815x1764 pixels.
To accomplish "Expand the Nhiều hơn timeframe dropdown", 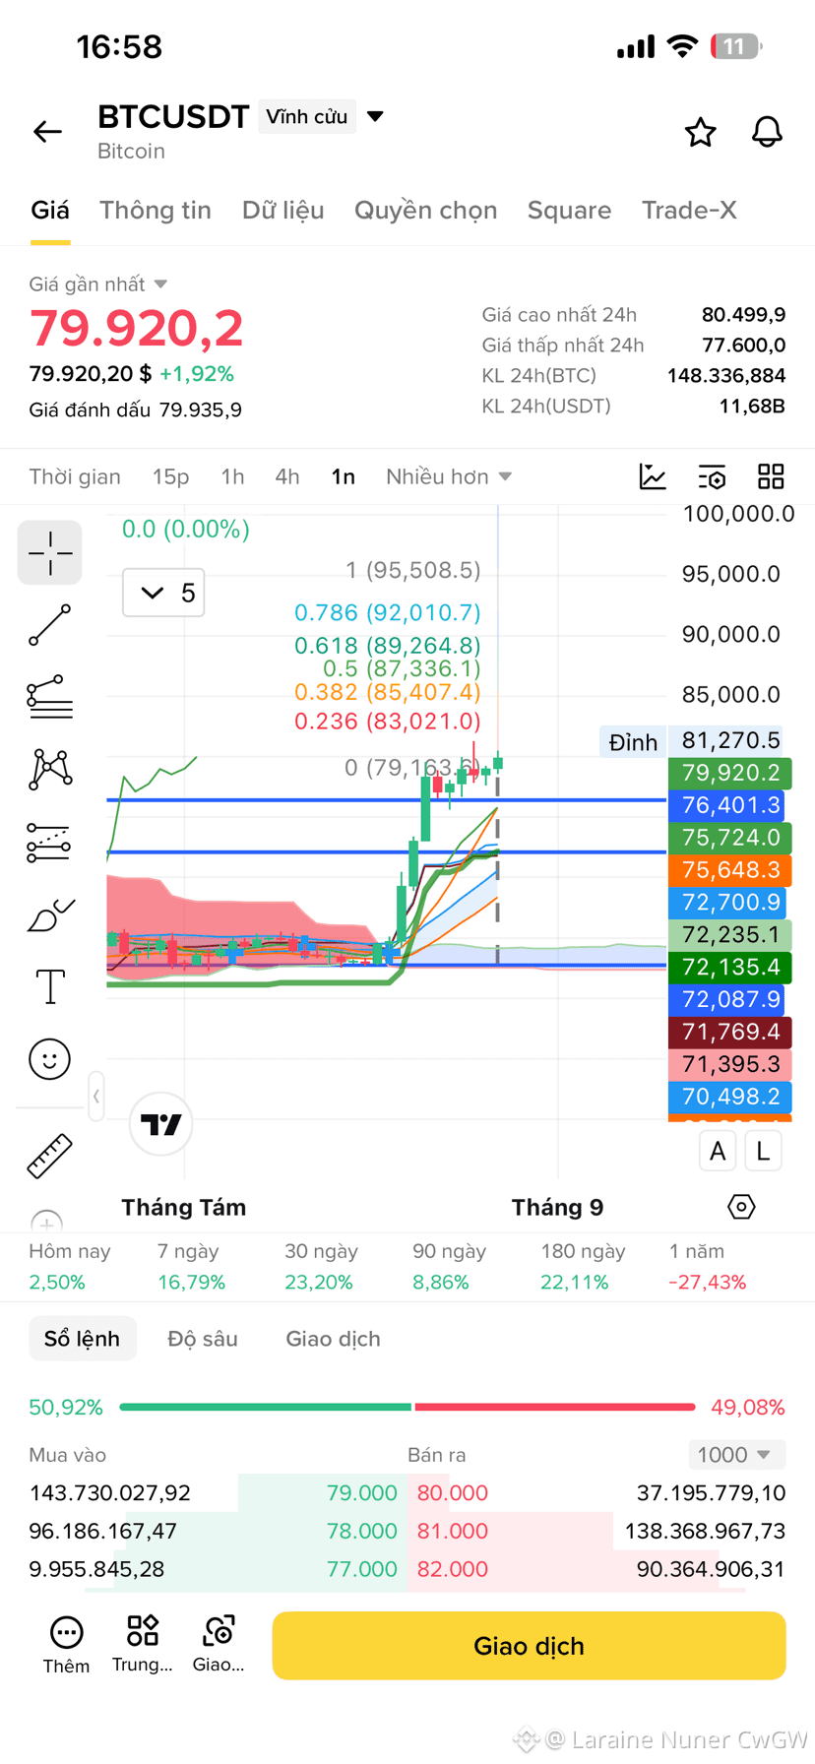I will tap(449, 476).
